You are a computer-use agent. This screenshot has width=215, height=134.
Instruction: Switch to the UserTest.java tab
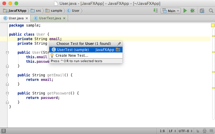[49, 18]
